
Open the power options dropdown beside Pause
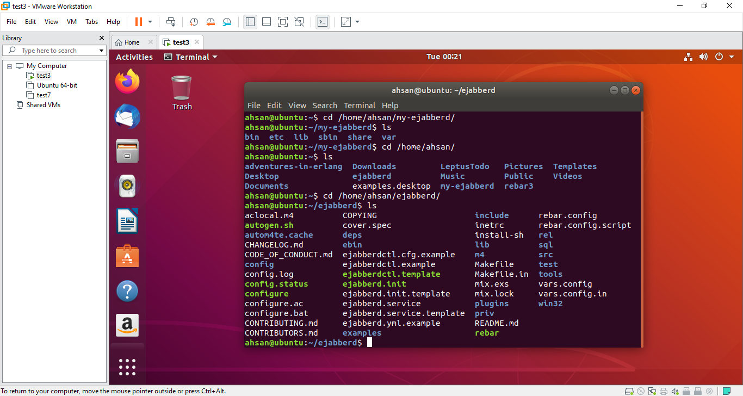(150, 22)
